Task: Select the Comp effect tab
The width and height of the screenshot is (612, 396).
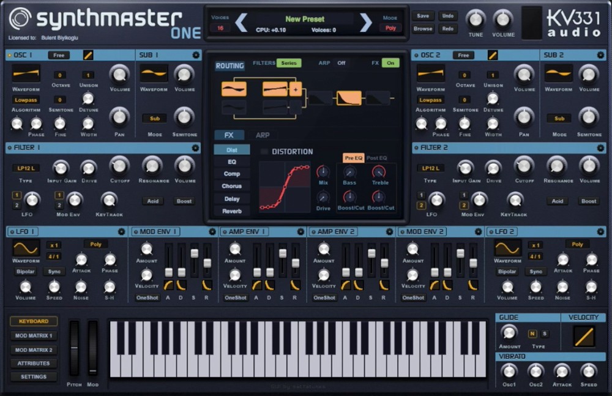Action: [x=232, y=174]
